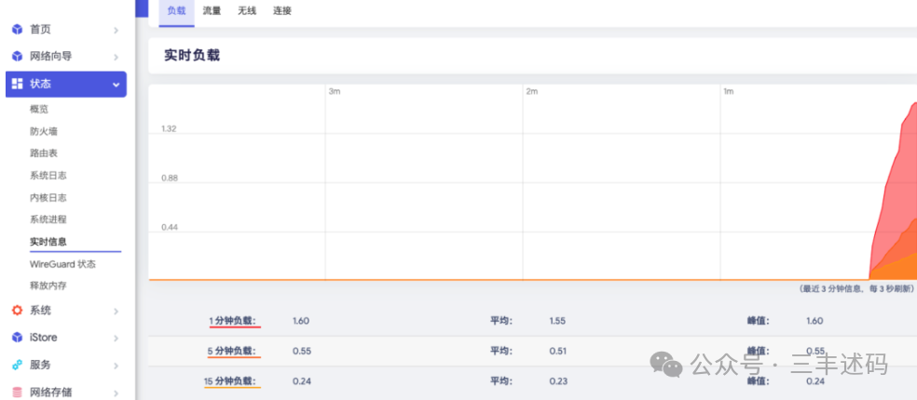This screenshot has width=917, height=400.
Task: Open WireGuard 状态 page
Action: pos(62,264)
